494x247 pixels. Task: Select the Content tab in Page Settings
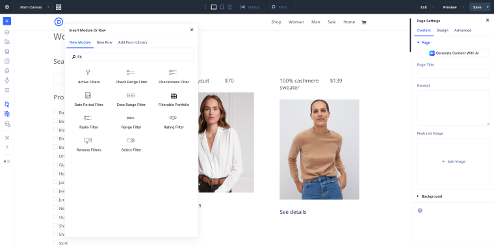point(424,31)
